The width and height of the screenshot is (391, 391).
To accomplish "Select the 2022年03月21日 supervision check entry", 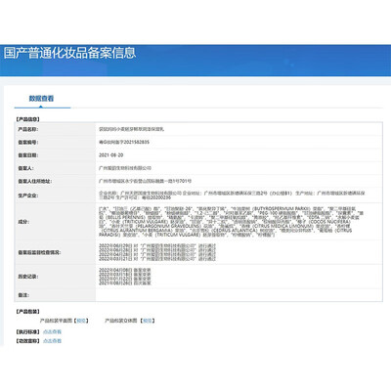I will point(157,259).
